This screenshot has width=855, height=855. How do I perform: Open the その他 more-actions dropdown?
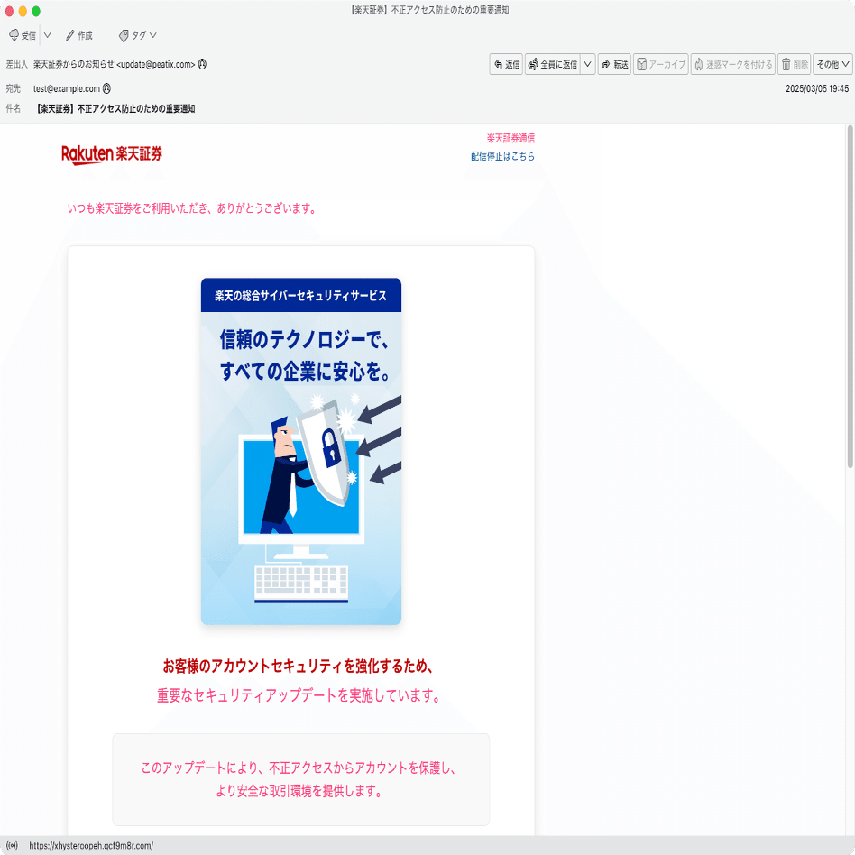[x=832, y=64]
